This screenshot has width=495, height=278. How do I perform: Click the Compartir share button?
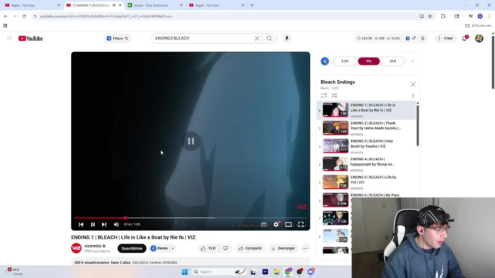[250, 248]
